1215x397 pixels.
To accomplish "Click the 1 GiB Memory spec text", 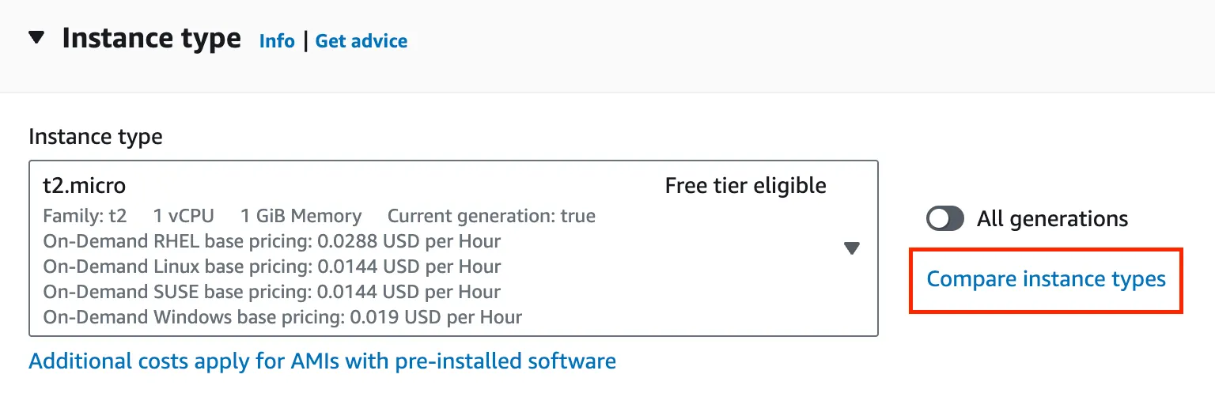I will click(301, 216).
